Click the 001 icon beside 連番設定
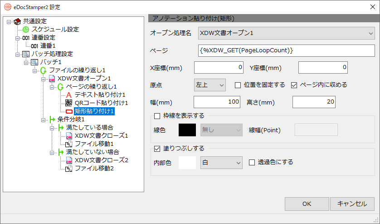This screenshot has height=224, width=380. pos(26,38)
